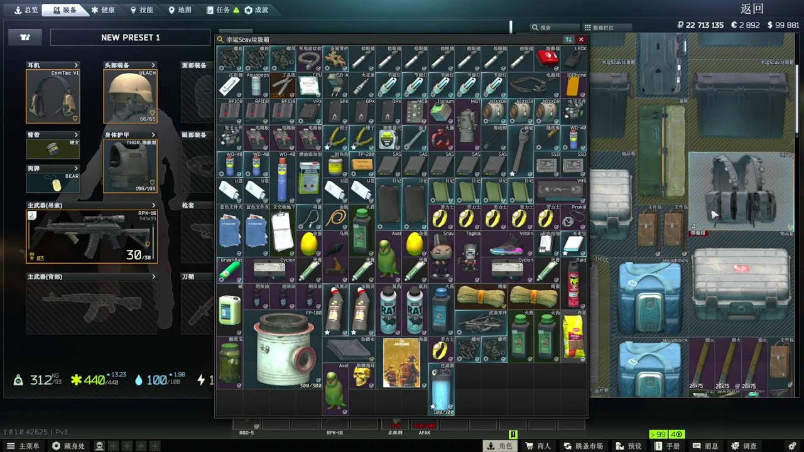The width and height of the screenshot is (804, 452).
Task: Select the Prokill medallion item
Action: tap(574, 217)
